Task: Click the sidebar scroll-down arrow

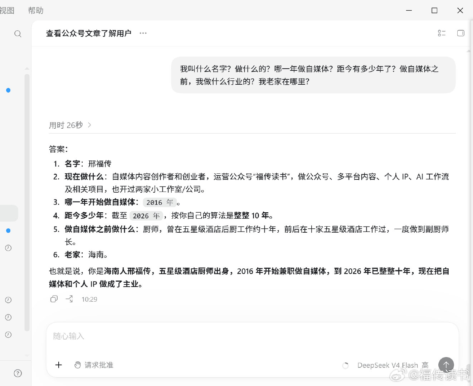Action: (27, 356)
